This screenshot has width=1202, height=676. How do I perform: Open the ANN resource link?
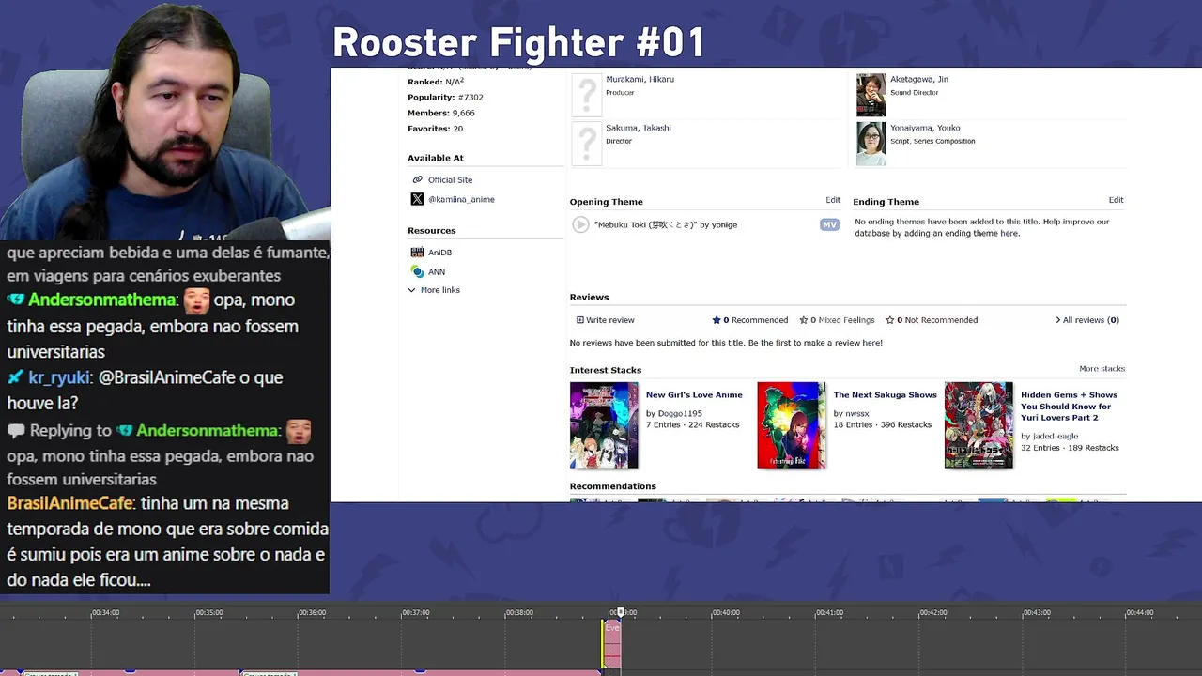[437, 272]
